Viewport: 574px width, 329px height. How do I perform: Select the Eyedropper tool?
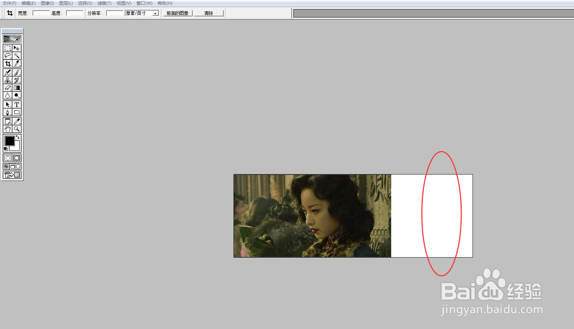point(17,121)
